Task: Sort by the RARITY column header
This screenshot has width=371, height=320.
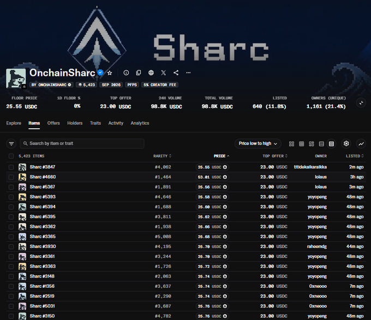Action: click(x=163, y=156)
